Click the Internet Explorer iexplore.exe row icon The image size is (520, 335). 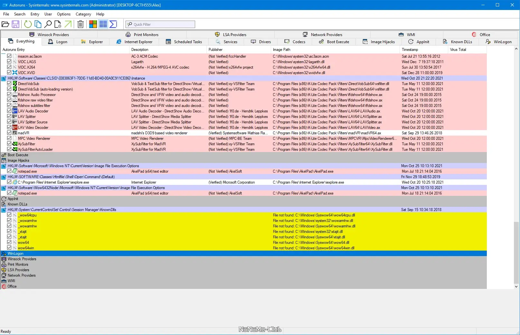coord(15,182)
